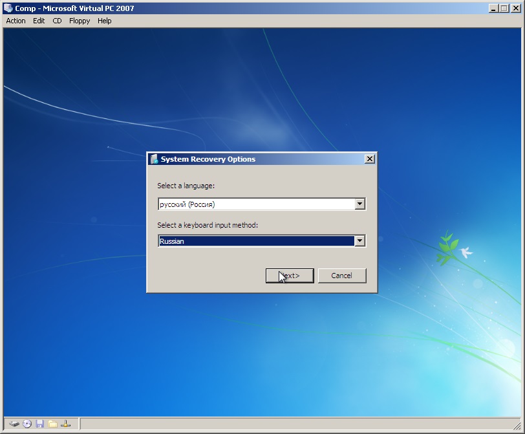Maximize the Virtual PC window
525x434 pixels.
504,8
